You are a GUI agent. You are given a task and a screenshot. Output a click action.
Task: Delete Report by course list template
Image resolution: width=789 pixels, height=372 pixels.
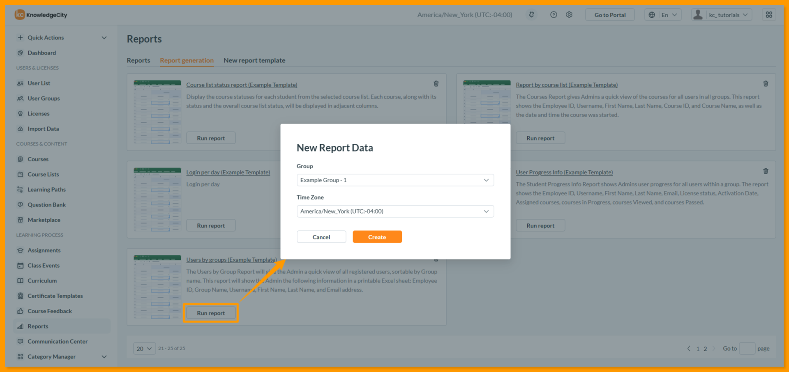(766, 84)
